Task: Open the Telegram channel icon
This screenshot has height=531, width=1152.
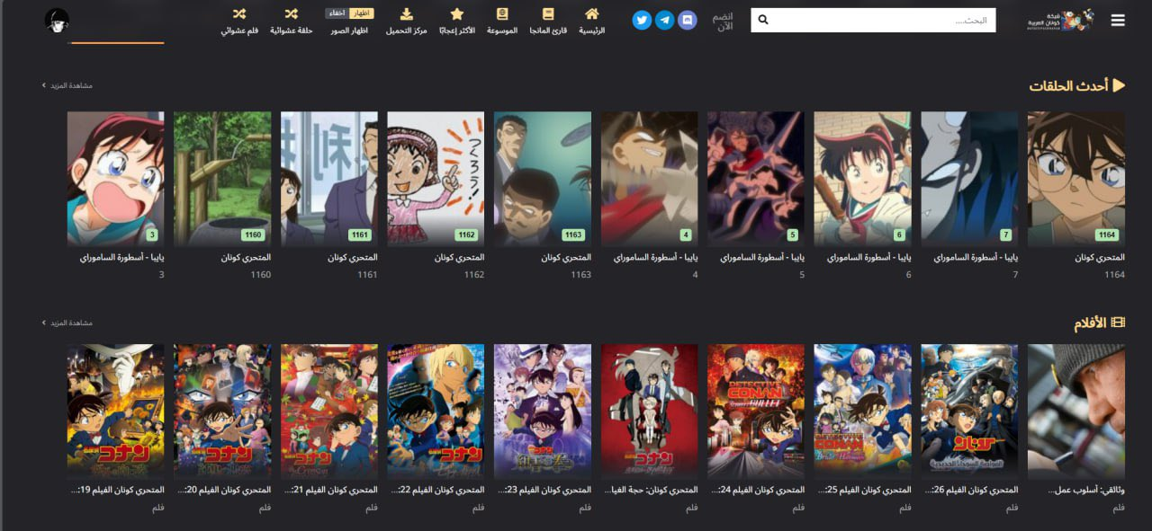Action: [664, 20]
